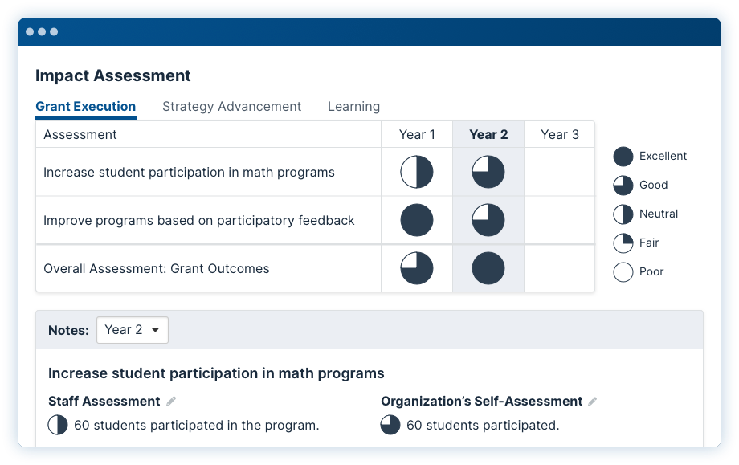739x465 pixels.
Task: Click Year 1 rating icon for math participation
Action: (417, 172)
